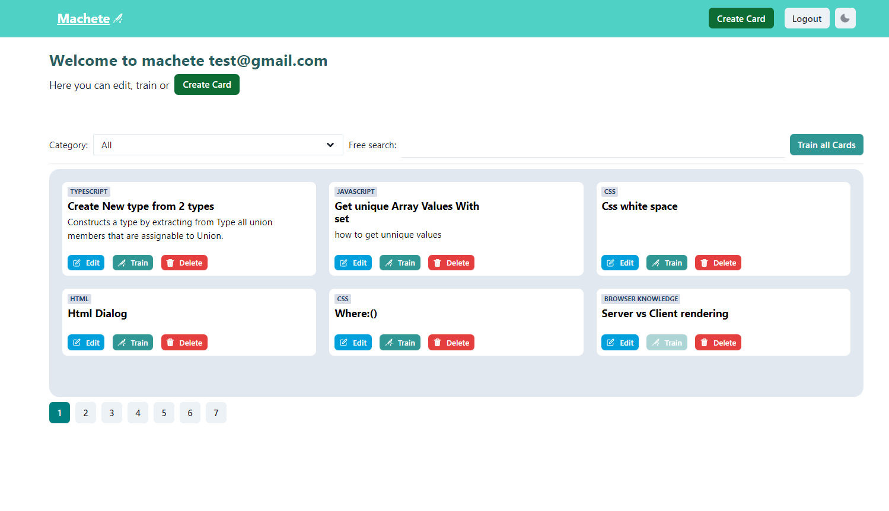Click the Delete trash icon on Css white space card
The height and width of the screenshot is (511, 889).
click(704, 263)
